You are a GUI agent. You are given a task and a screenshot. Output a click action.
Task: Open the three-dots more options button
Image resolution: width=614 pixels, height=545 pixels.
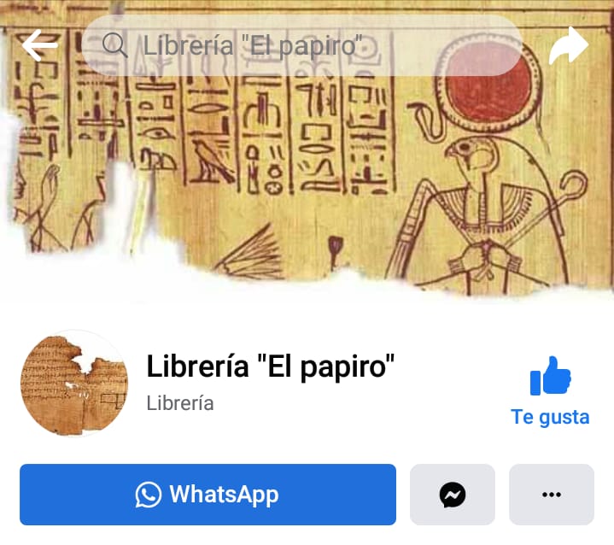pos(552,495)
